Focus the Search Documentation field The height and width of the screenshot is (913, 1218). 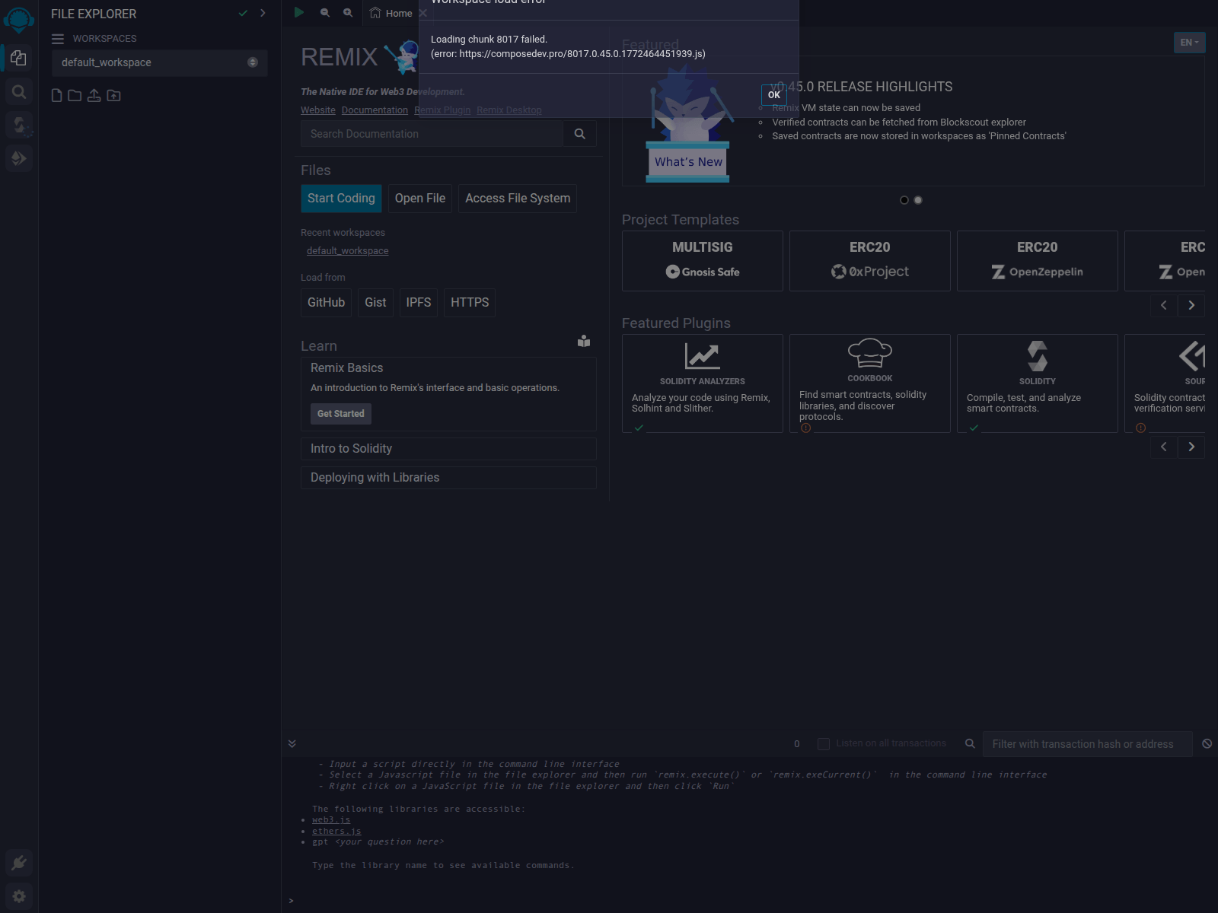432,134
